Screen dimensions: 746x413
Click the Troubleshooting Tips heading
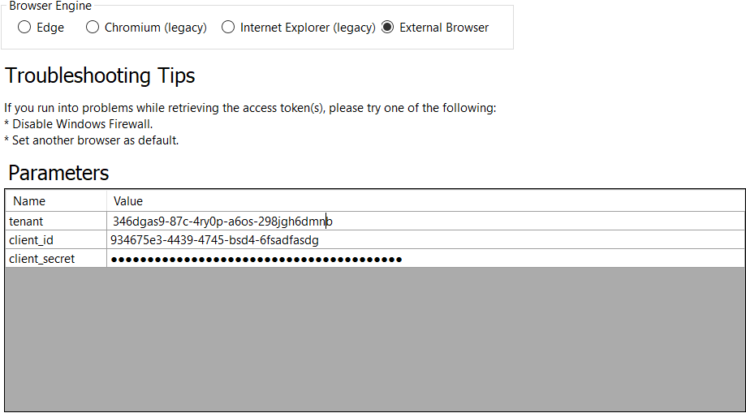point(100,76)
